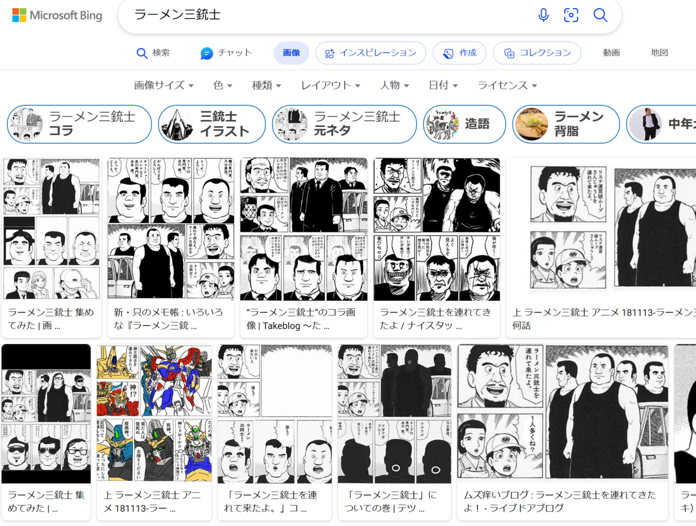
Task: Select the ラーメン 背脂 suggestion chip
Action: tap(566, 124)
